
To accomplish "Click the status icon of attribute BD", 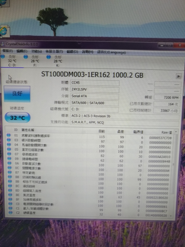I will click(x=10, y=190).
